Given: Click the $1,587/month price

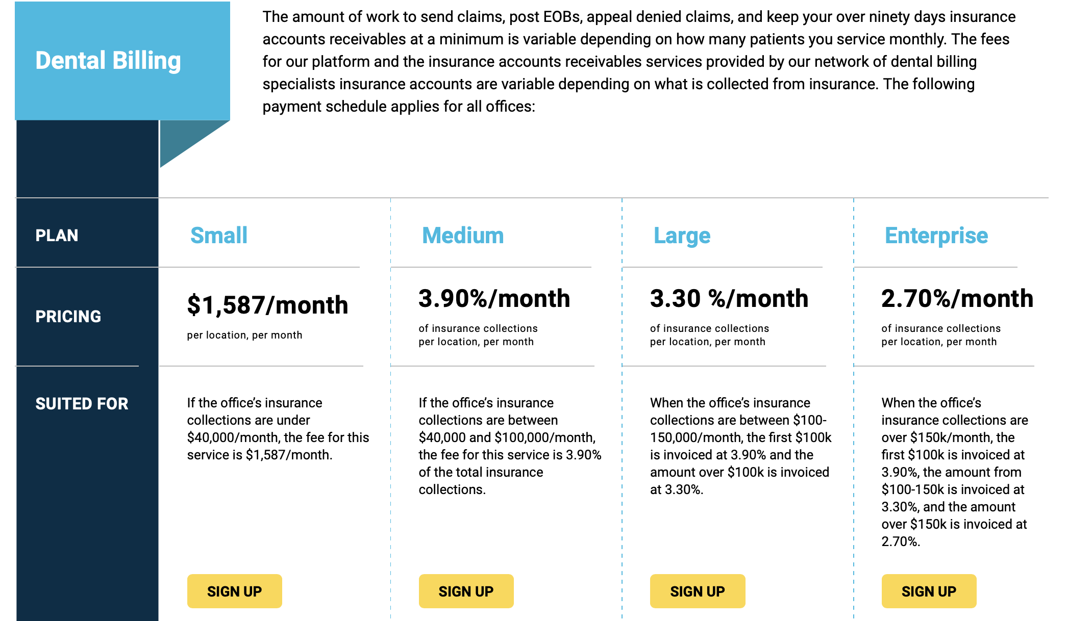Looking at the screenshot, I should click(x=267, y=305).
